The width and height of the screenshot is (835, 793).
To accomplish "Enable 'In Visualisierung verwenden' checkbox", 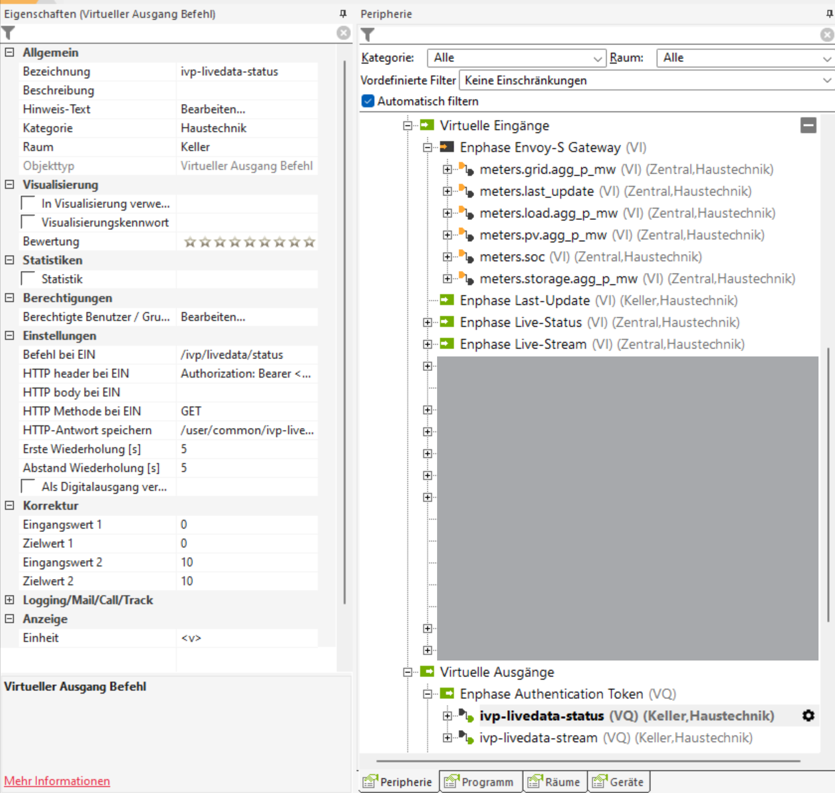I will click(x=28, y=203).
